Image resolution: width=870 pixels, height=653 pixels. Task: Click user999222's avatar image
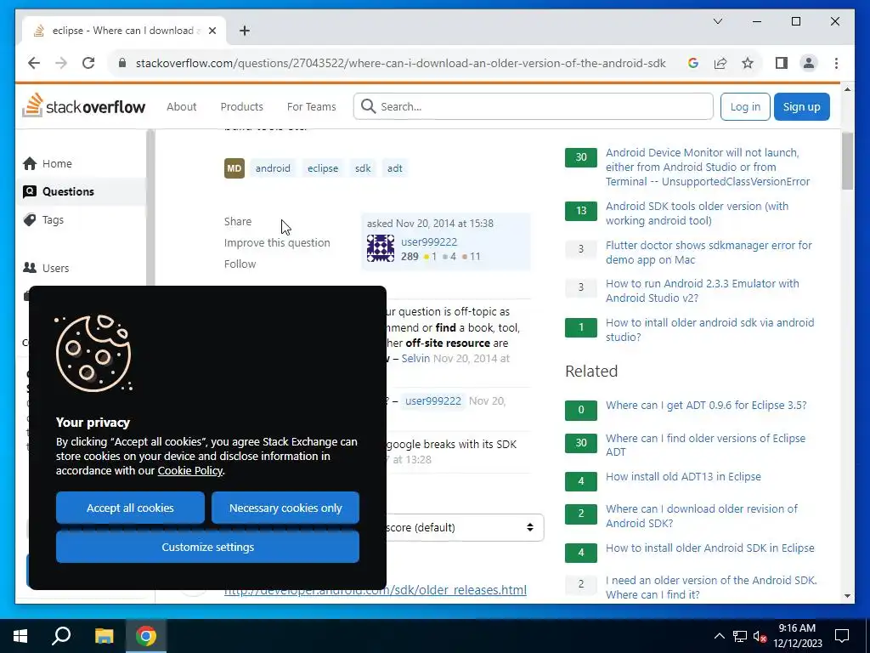pyautogui.click(x=381, y=248)
